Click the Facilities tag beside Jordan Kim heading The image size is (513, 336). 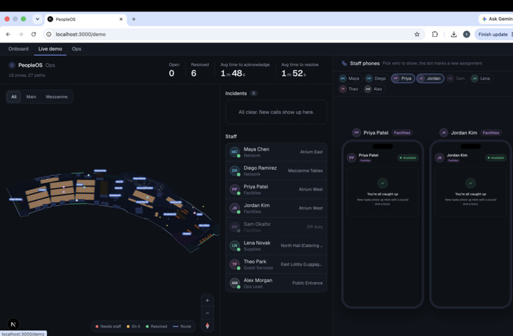491,133
